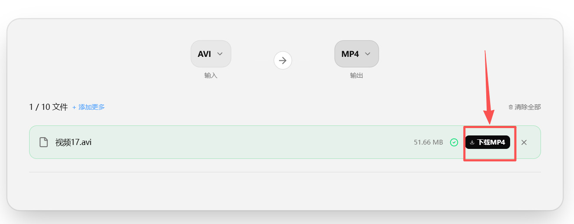Click the plus icon before 添加更多
Viewport: 574px width, 224px height.
point(74,107)
